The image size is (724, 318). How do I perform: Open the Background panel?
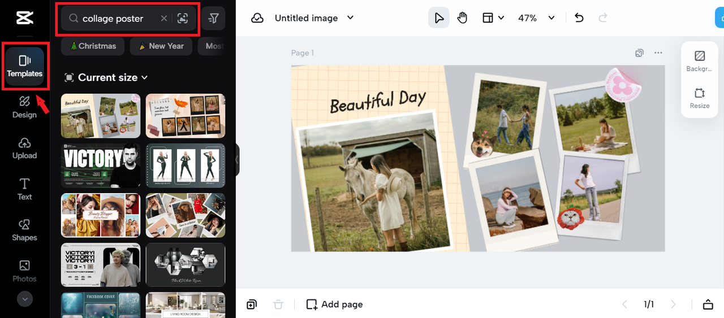[700, 61]
